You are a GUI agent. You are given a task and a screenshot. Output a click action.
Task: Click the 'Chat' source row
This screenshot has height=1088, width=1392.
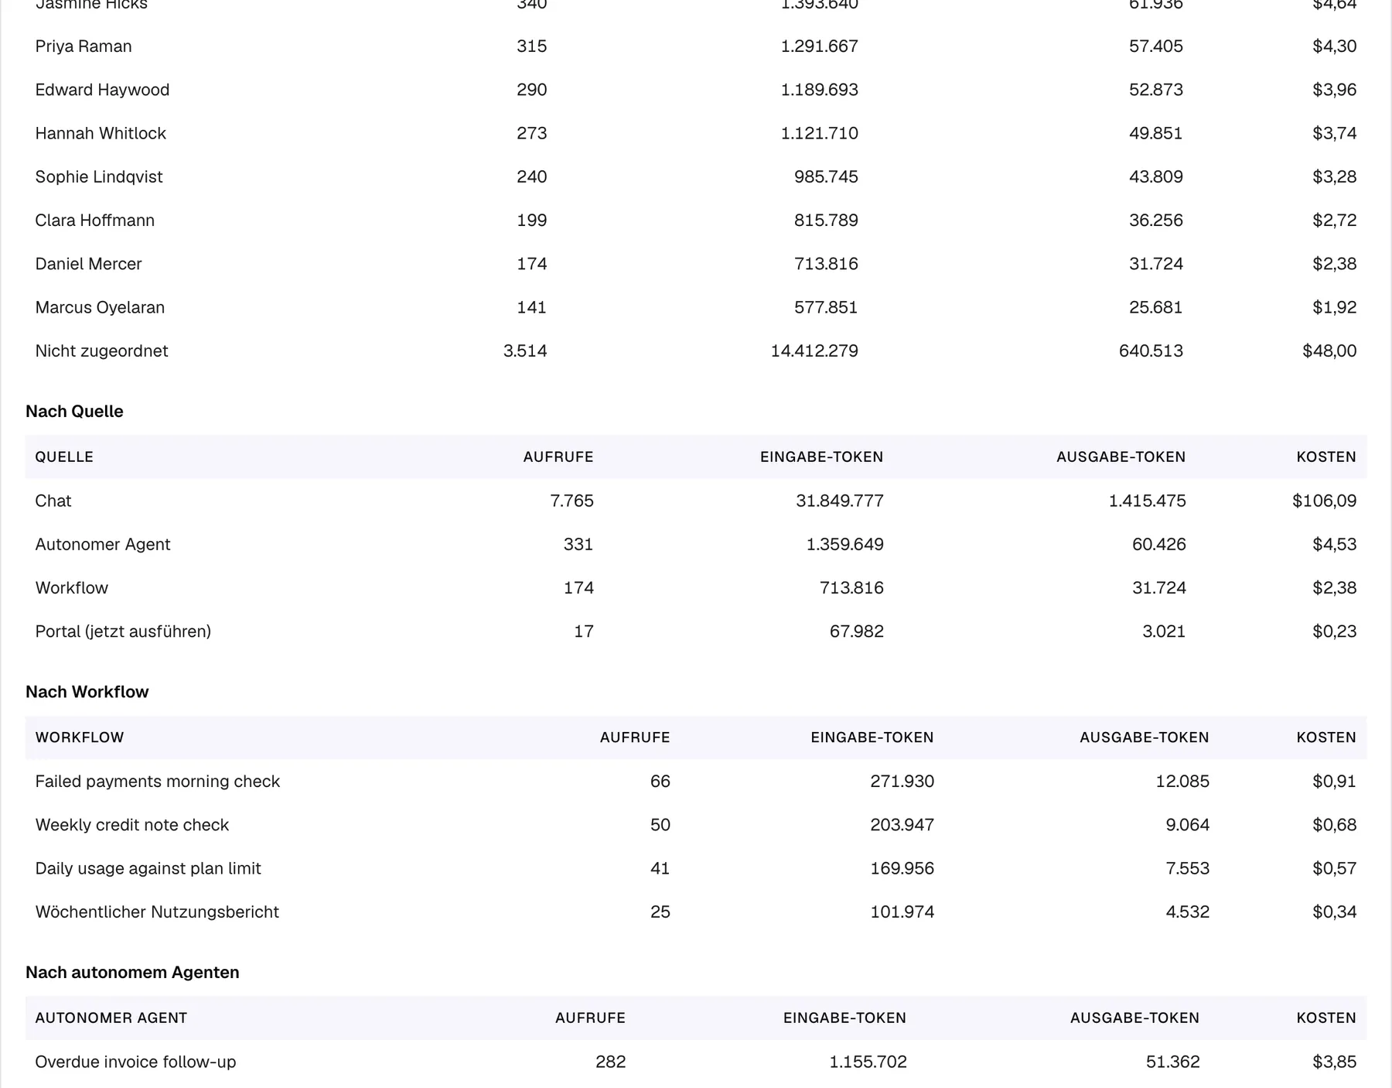695,501
